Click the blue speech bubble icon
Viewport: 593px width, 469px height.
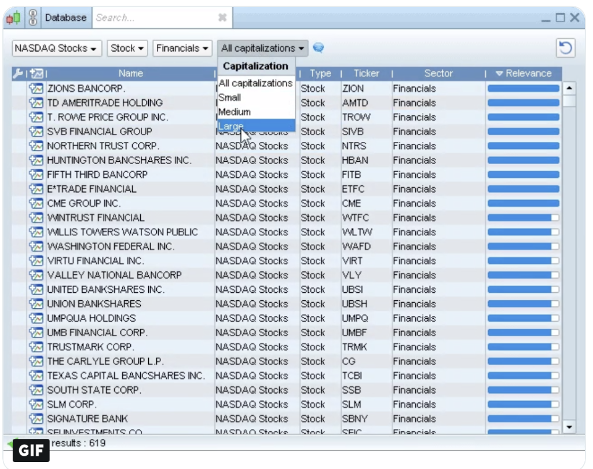(x=319, y=48)
